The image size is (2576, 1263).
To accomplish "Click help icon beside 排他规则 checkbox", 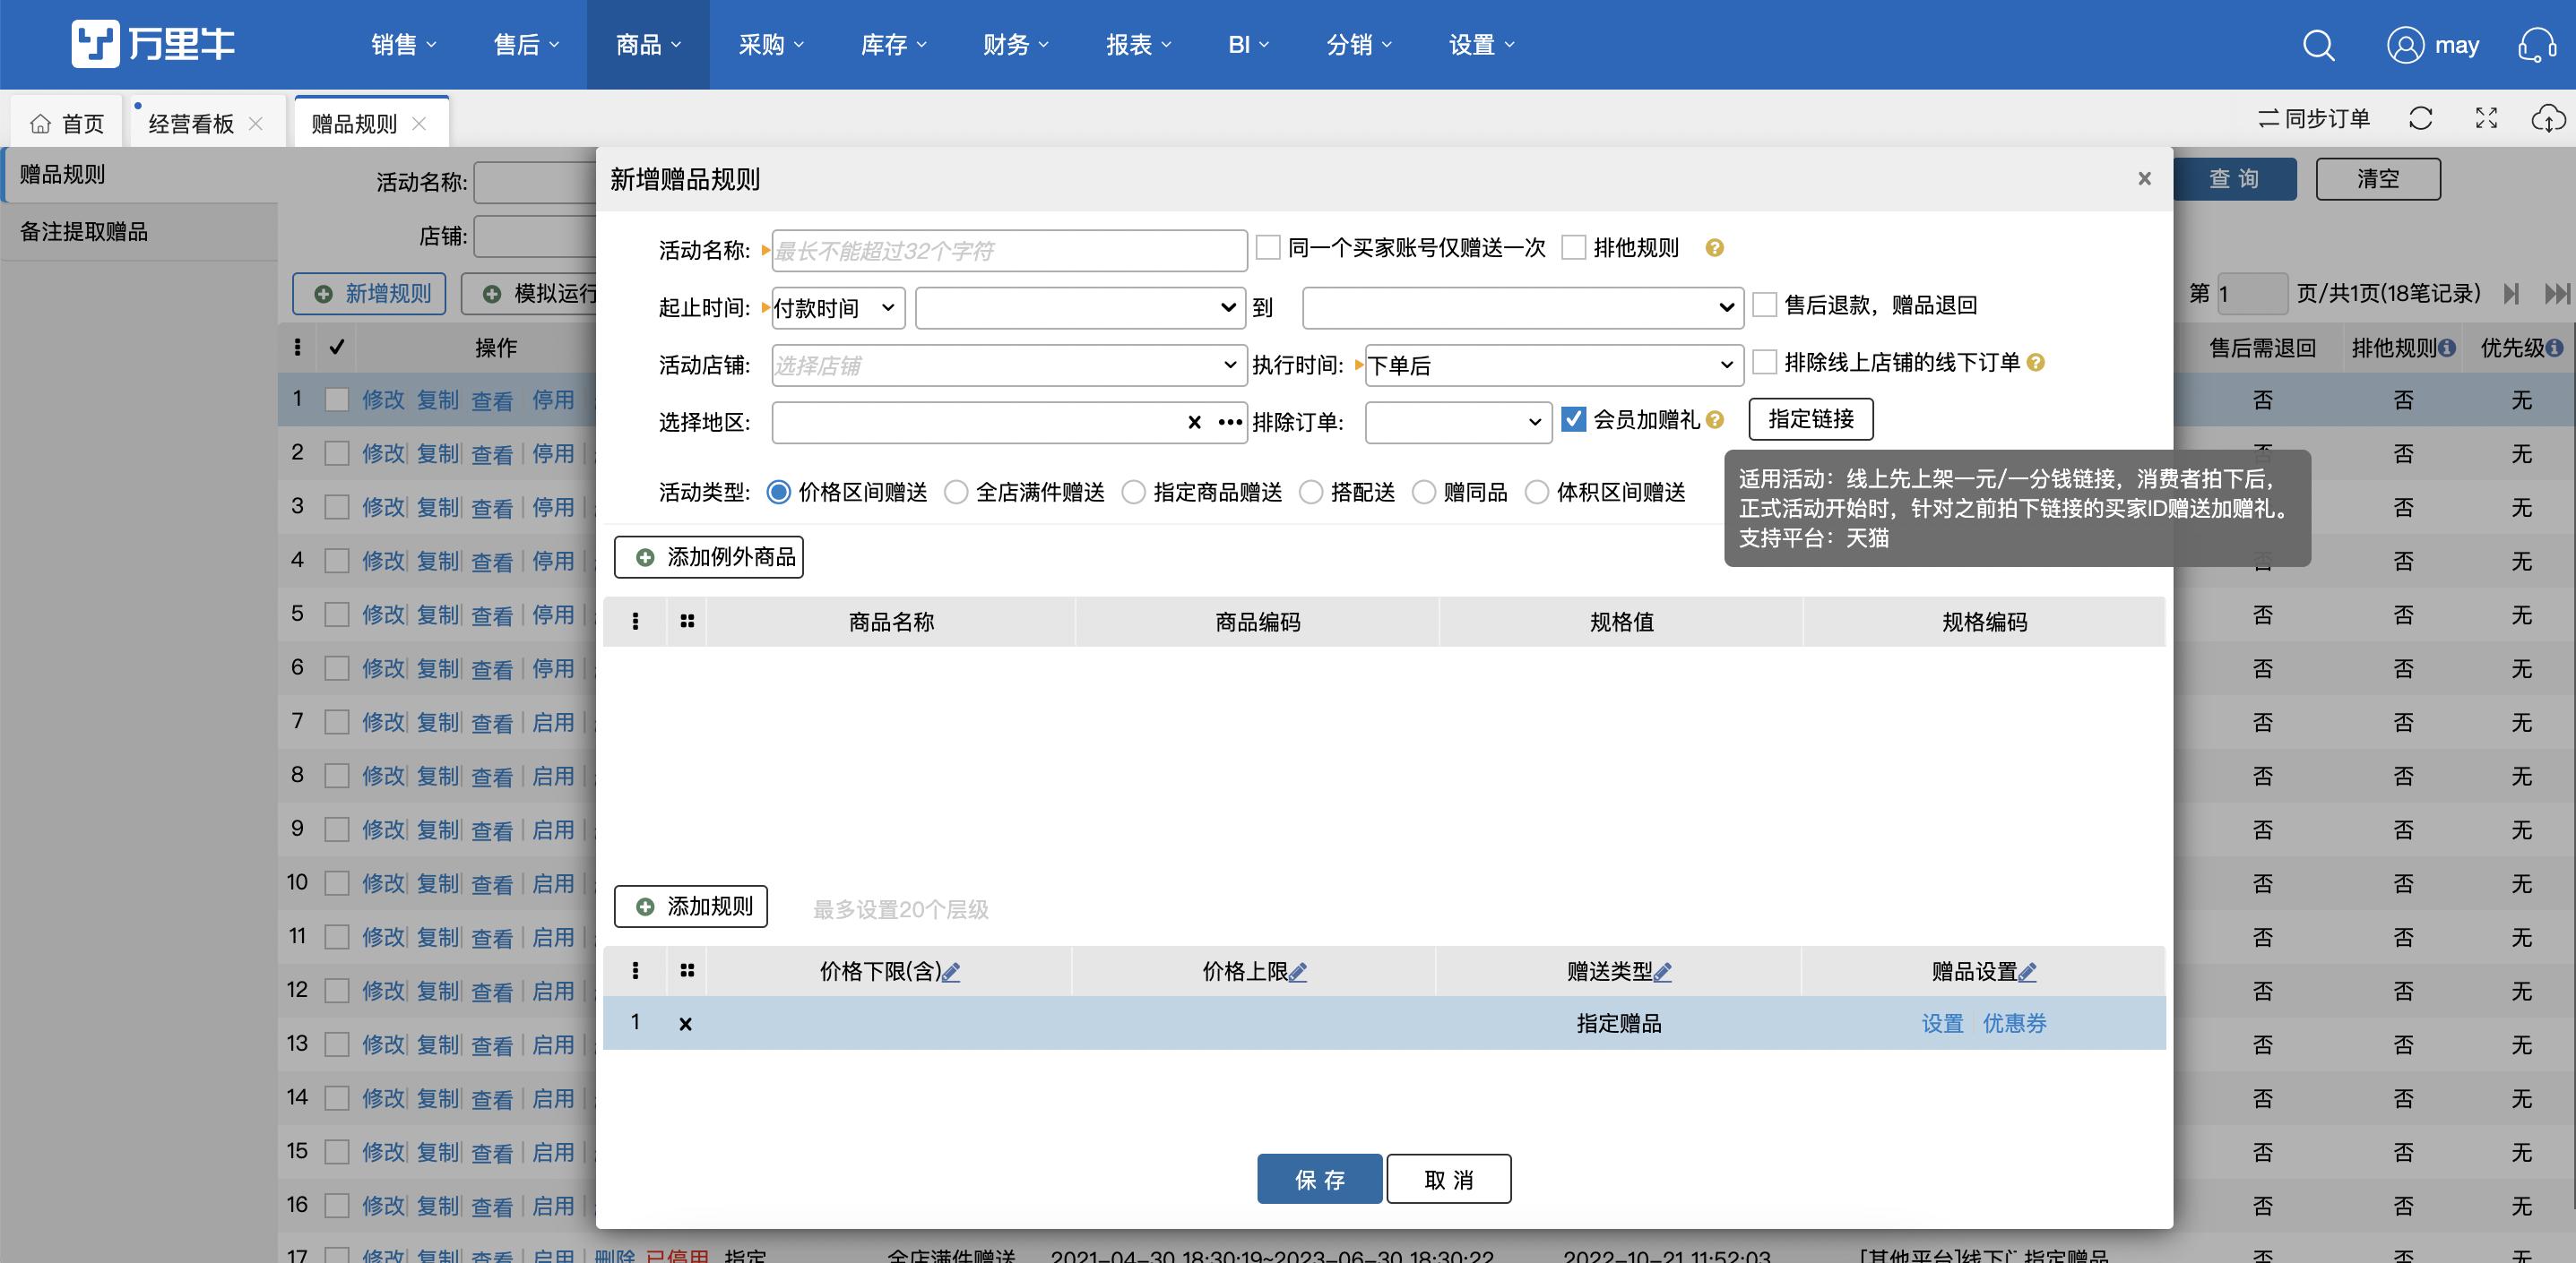I will point(1714,248).
